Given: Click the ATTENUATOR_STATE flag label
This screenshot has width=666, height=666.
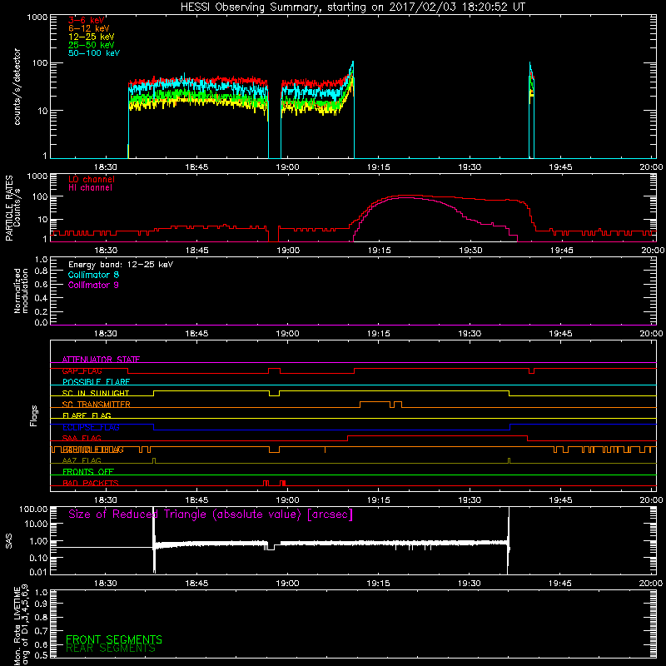Looking at the screenshot, I should coord(101,360).
